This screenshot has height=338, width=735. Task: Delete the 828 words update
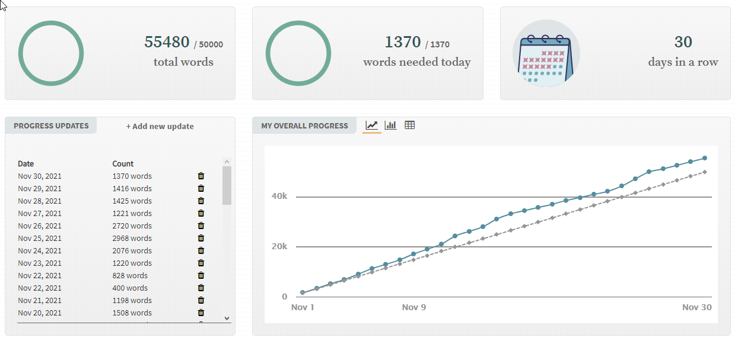click(201, 275)
